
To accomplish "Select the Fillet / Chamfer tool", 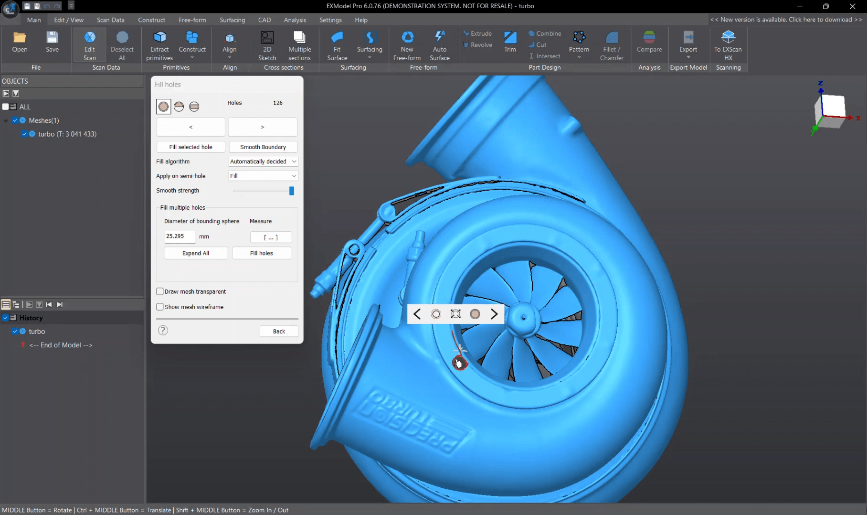I will tap(612, 44).
